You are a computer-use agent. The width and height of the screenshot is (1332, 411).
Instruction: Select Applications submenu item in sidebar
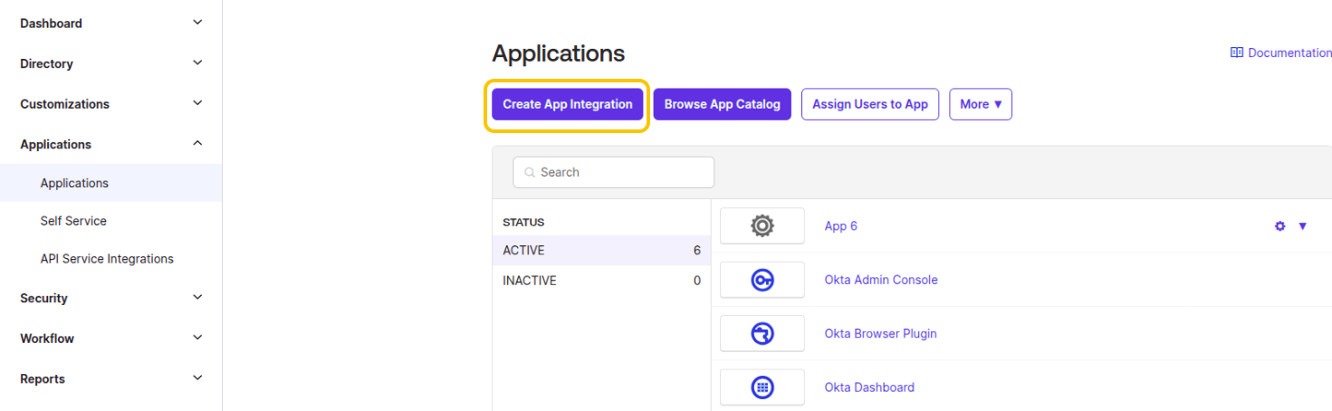(x=110, y=183)
